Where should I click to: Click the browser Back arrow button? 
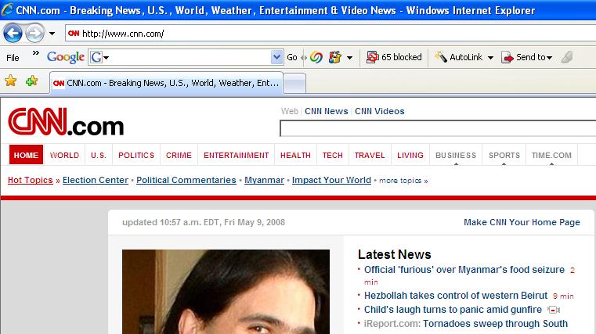click(13, 34)
